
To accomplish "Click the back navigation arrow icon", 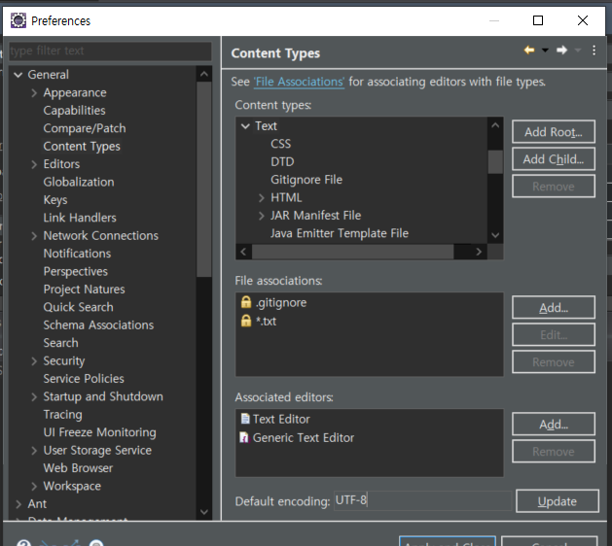I will 529,50.
